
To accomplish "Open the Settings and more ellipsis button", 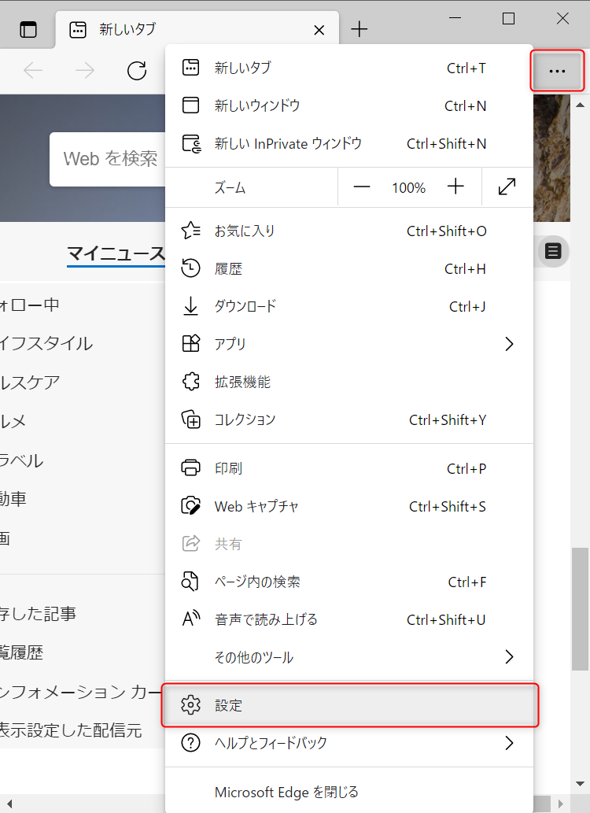I will click(x=557, y=71).
